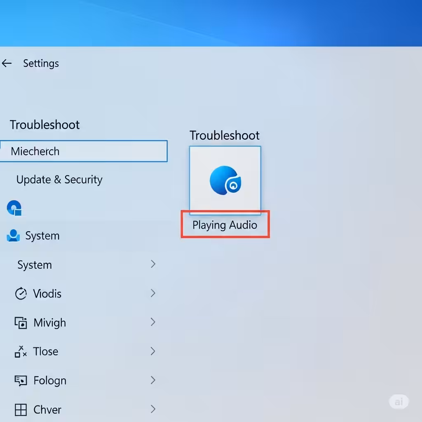
Task: Expand the System row chevron
Action: coord(153,264)
